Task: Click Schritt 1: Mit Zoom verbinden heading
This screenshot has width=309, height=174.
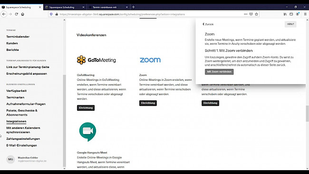Action: (x=229, y=51)
